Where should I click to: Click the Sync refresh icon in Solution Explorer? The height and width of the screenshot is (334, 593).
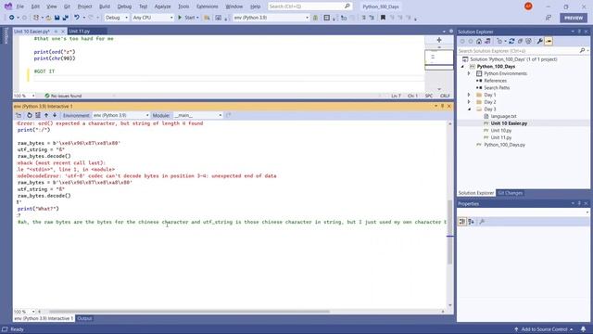(x=511, y=41)
